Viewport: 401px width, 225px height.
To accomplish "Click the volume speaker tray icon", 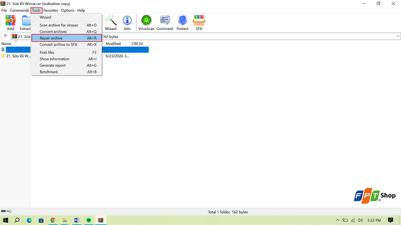I will [x=360, y=220].
